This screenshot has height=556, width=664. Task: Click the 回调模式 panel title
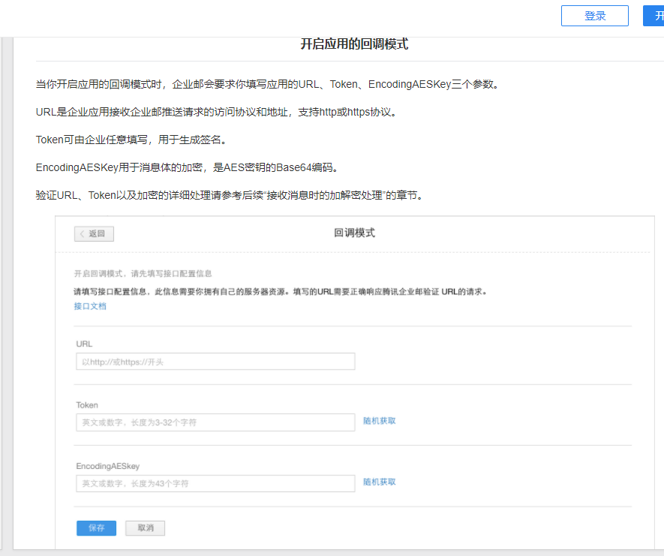354,233
